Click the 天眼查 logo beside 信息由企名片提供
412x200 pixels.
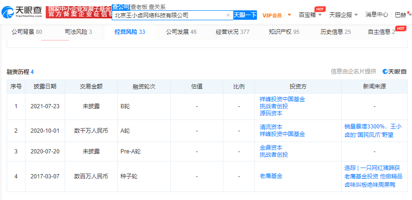(x=395, y=72)
